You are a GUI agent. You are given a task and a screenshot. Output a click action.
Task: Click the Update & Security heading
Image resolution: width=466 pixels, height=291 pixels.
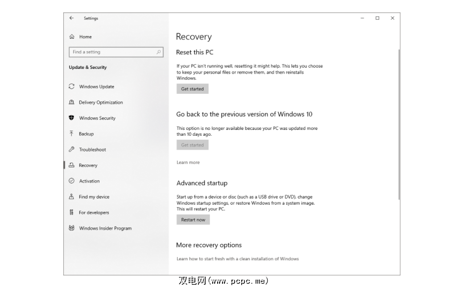click(x=88, y=67)
